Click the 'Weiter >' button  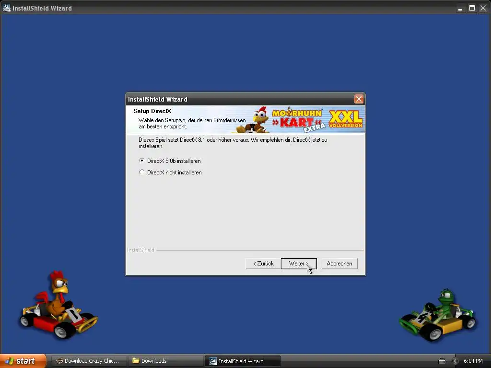click(x=299, y=264)
